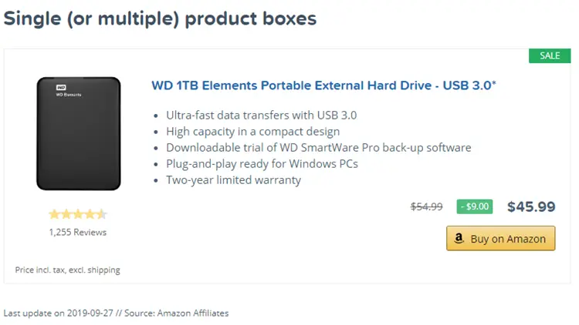
Task: Click the 'High capacity in a compact design' bullet
Action: (x=253, y=132)
